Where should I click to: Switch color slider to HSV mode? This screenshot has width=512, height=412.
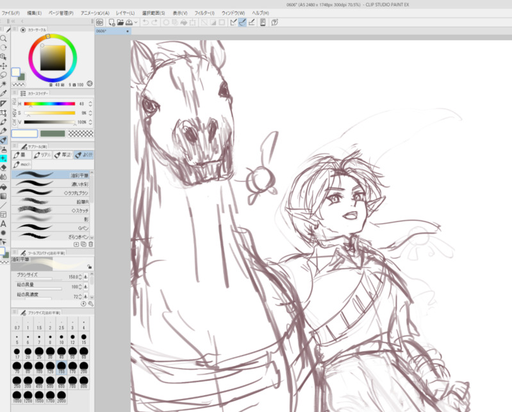click(14, 113)
